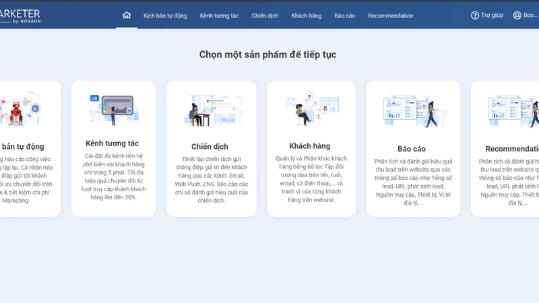This screenshot has width=539, height=303.
Task: Select the Chiến dịch card title
Action: pyautogui.click(x=210, y=147)
